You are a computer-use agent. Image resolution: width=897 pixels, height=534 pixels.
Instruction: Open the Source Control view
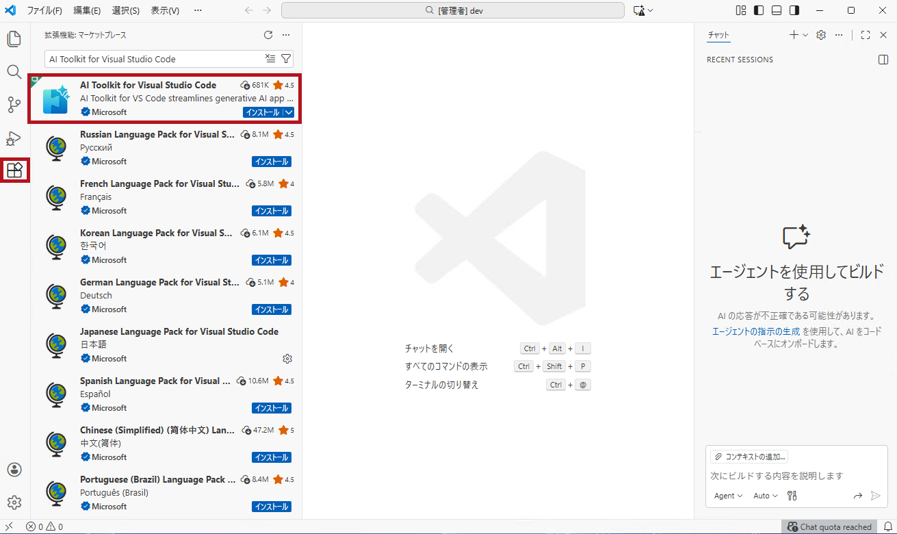coord(14,104)
